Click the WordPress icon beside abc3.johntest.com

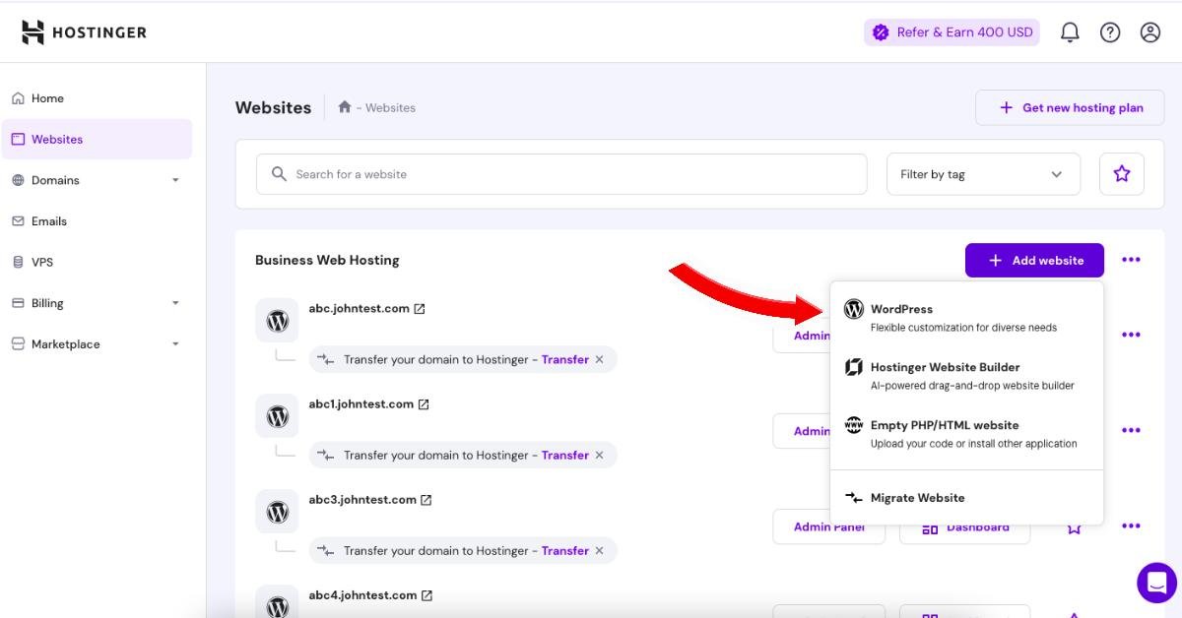coord(278,512)
